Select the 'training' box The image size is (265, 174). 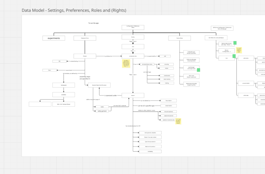[x=167, y=83]
